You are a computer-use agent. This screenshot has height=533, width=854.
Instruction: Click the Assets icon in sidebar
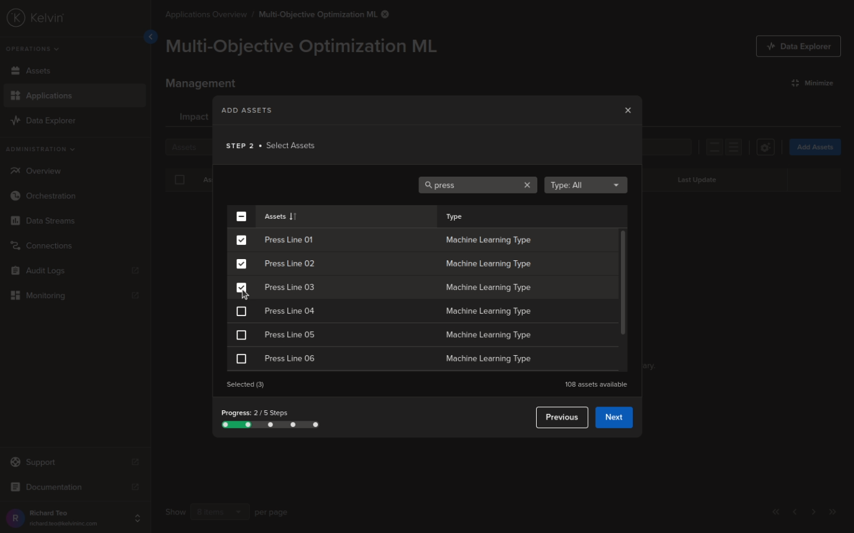(15, 71)
